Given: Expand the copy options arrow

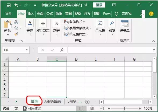Looking at the screenshot, I should tap(20, 28).
